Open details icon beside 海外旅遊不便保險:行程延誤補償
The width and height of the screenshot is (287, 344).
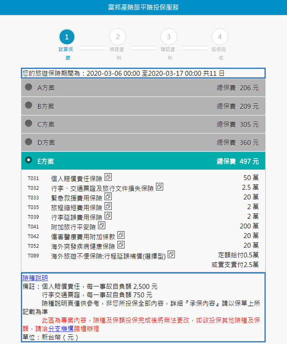tap(171, 254)
